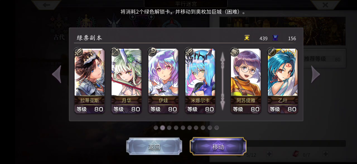Tap the fist weapon icon on 阿苏提雅's card
The image size is (357, 164).
pos(235,52)
